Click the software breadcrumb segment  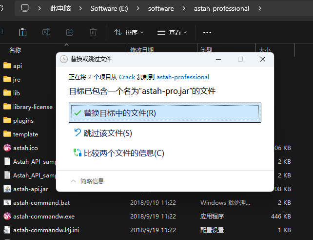[161, 9]
